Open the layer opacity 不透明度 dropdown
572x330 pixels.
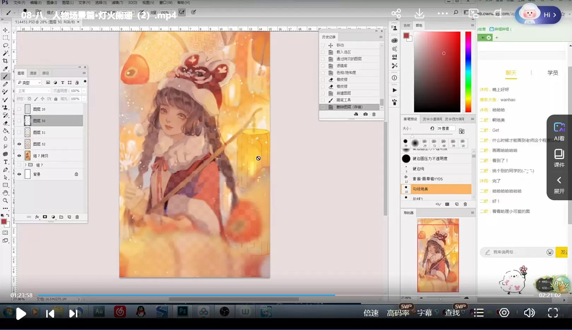pyautogui.click(x=84, y=91)
